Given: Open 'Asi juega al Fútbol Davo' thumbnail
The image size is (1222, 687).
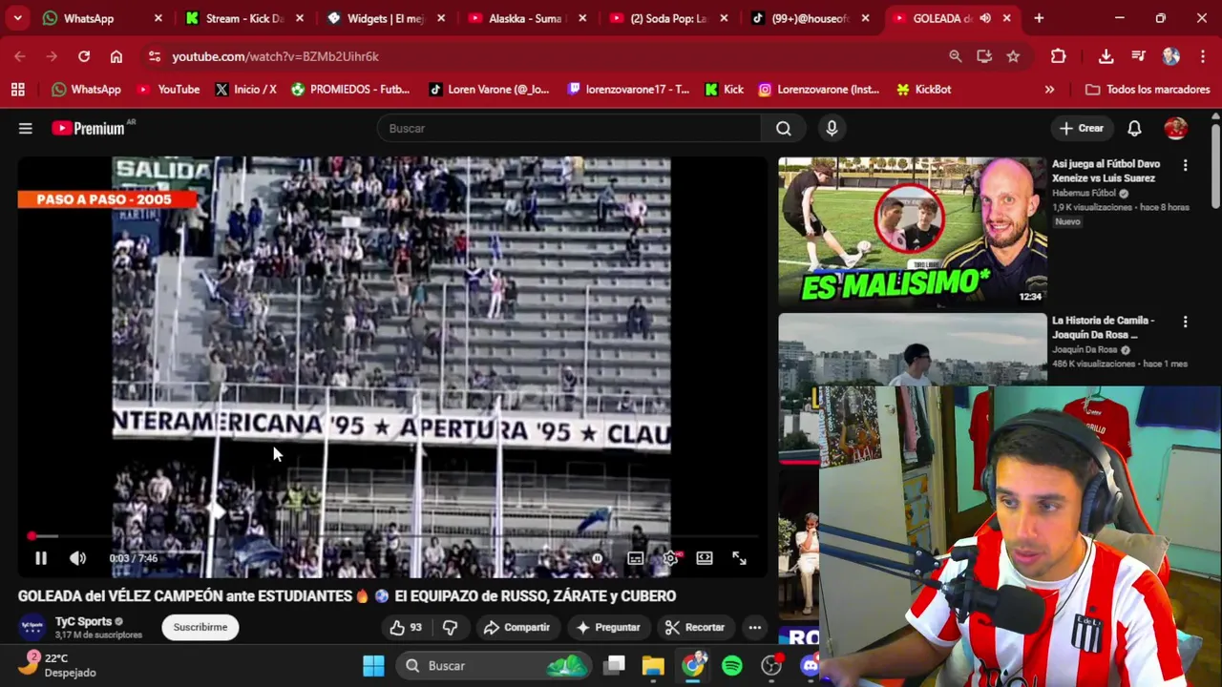Looking at the screenshot, I should coord(913,231).
